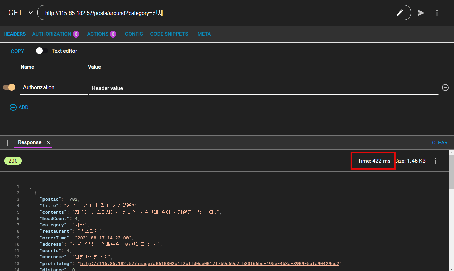Click COPY to copy the headers
This screenshot has height=271, width=454.
tap(17, 51)
